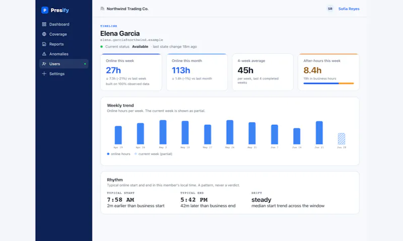Click '19h in business hours' text
Image resolution: width=403 pixels, height=241 pixels.
point(320,78)
